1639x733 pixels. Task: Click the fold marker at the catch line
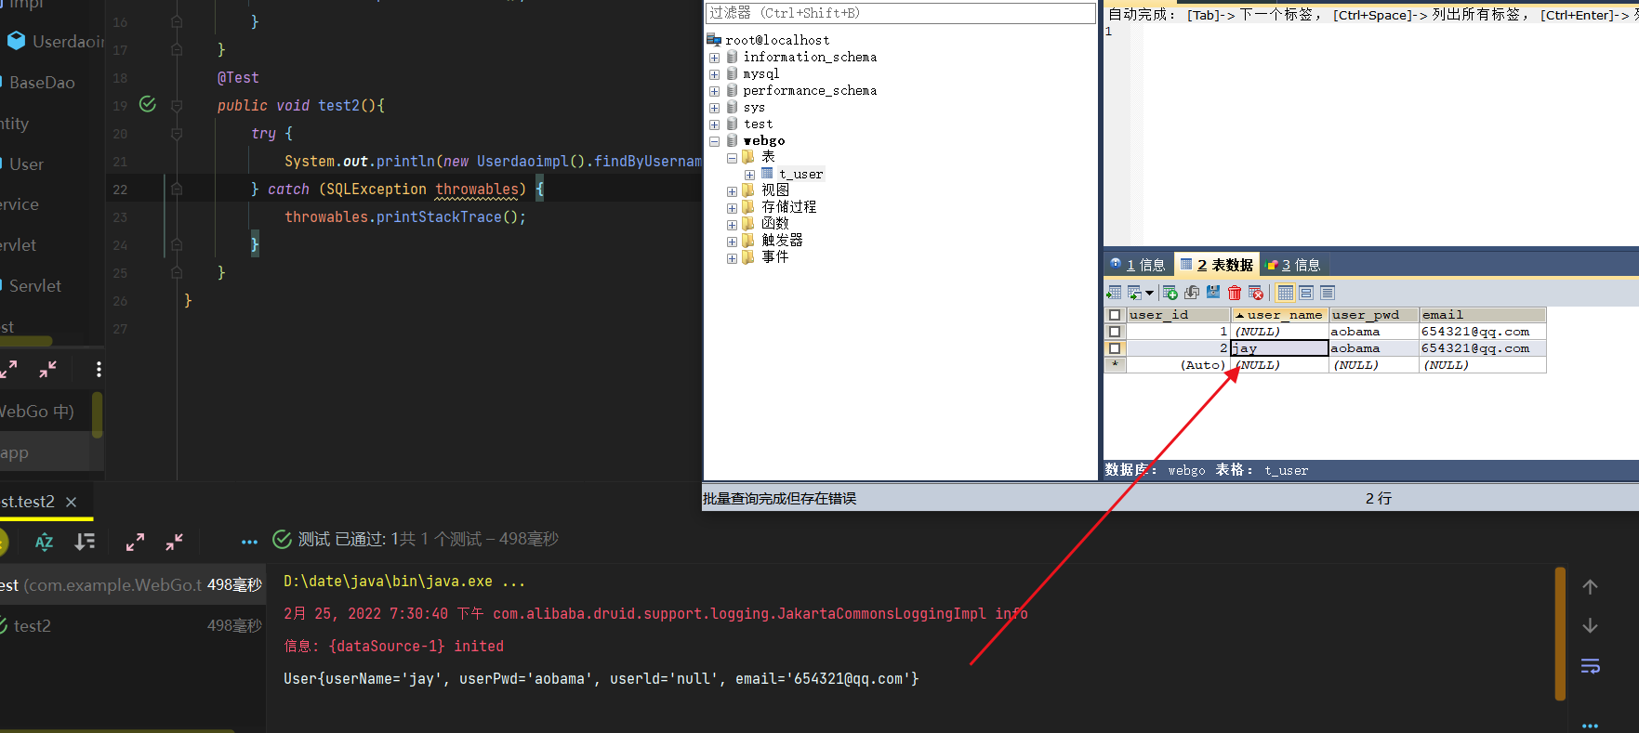pyautogui.click(x=177, y=189)
